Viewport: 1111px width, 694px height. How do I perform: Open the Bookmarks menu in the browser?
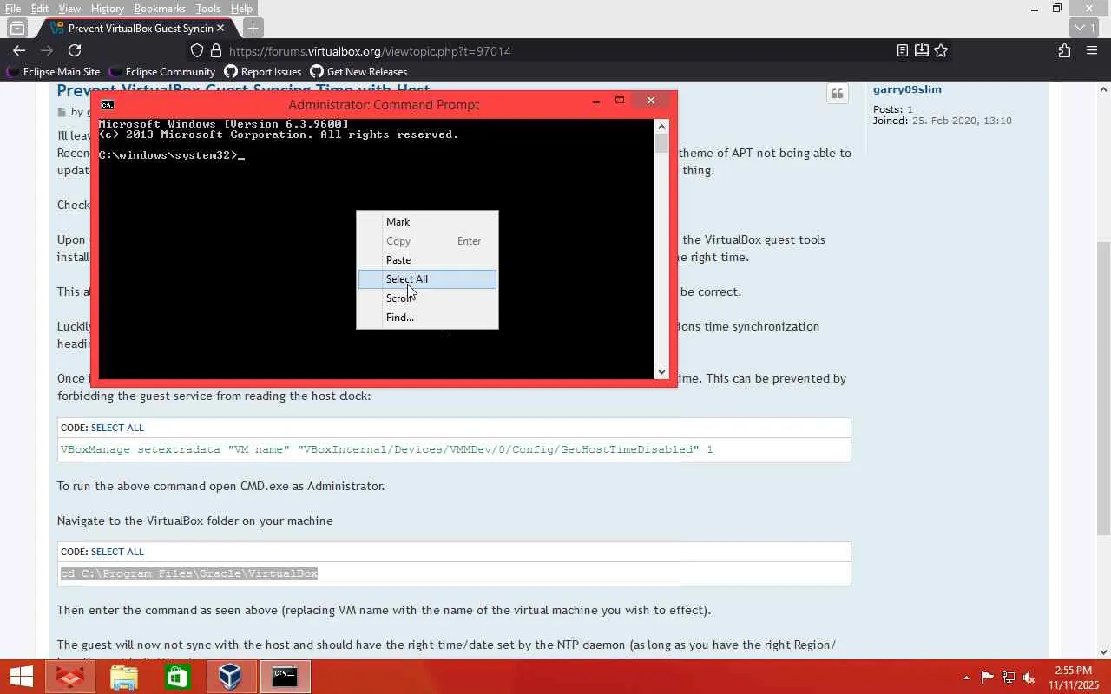coord(160,9)
